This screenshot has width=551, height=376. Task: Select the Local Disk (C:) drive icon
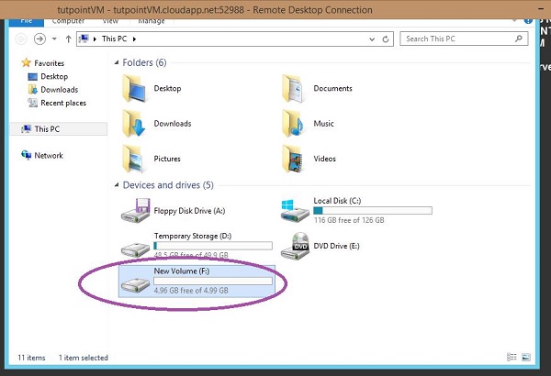coord(297,208)
